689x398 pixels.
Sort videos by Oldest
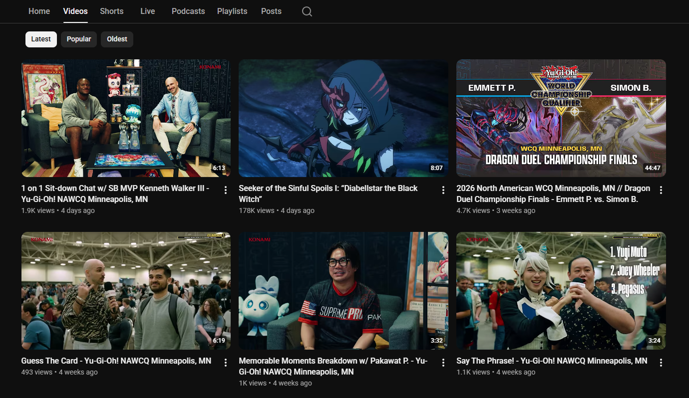click(117, 39)
